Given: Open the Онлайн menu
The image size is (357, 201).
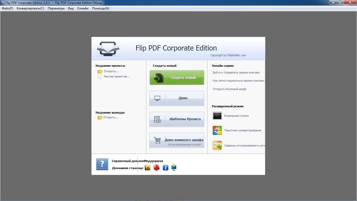Looking at the screenshot, I should (83, 8).
